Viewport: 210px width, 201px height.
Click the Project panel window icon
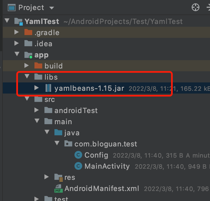(11, 8)
